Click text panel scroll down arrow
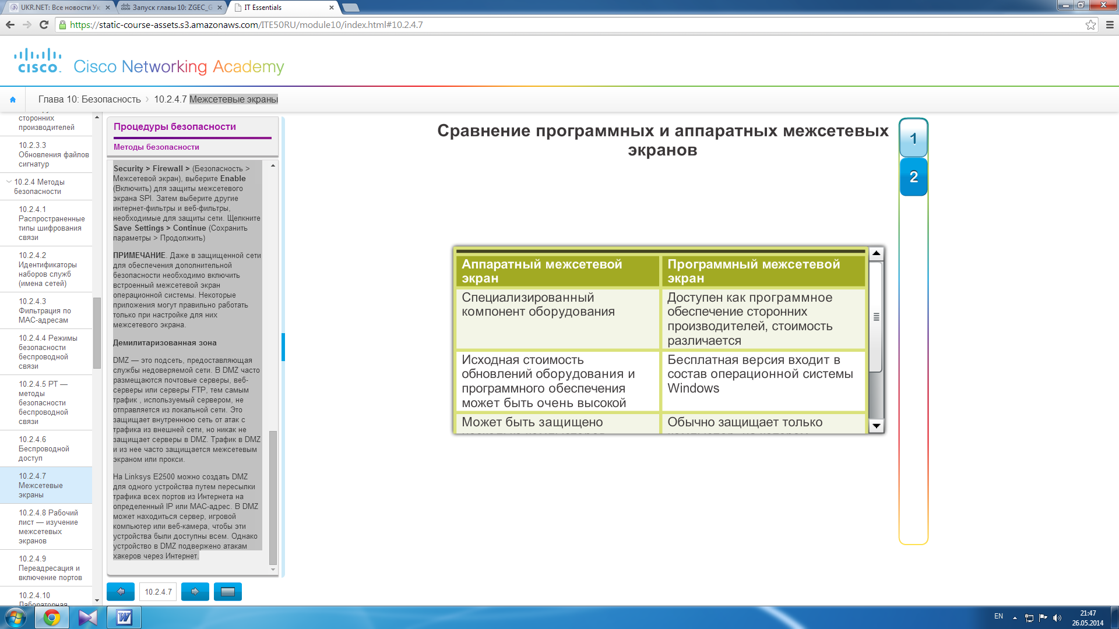 (x=273, y=569)
